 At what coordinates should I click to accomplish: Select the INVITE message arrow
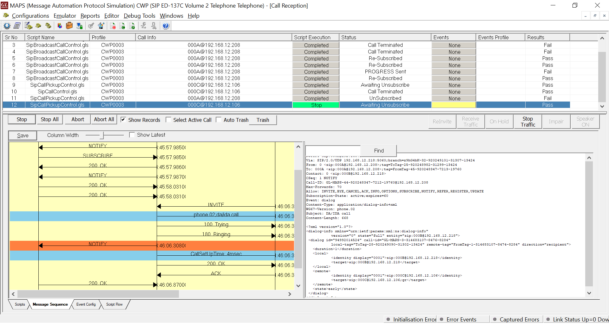coord(216,206)
